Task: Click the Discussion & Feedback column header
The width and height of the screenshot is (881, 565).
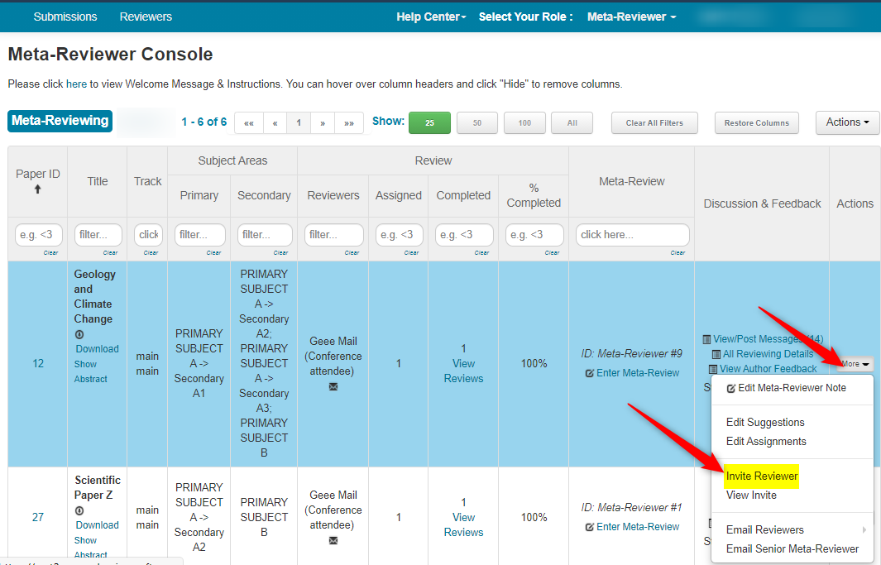Action: pyautogui.click(x=762, y=203)
